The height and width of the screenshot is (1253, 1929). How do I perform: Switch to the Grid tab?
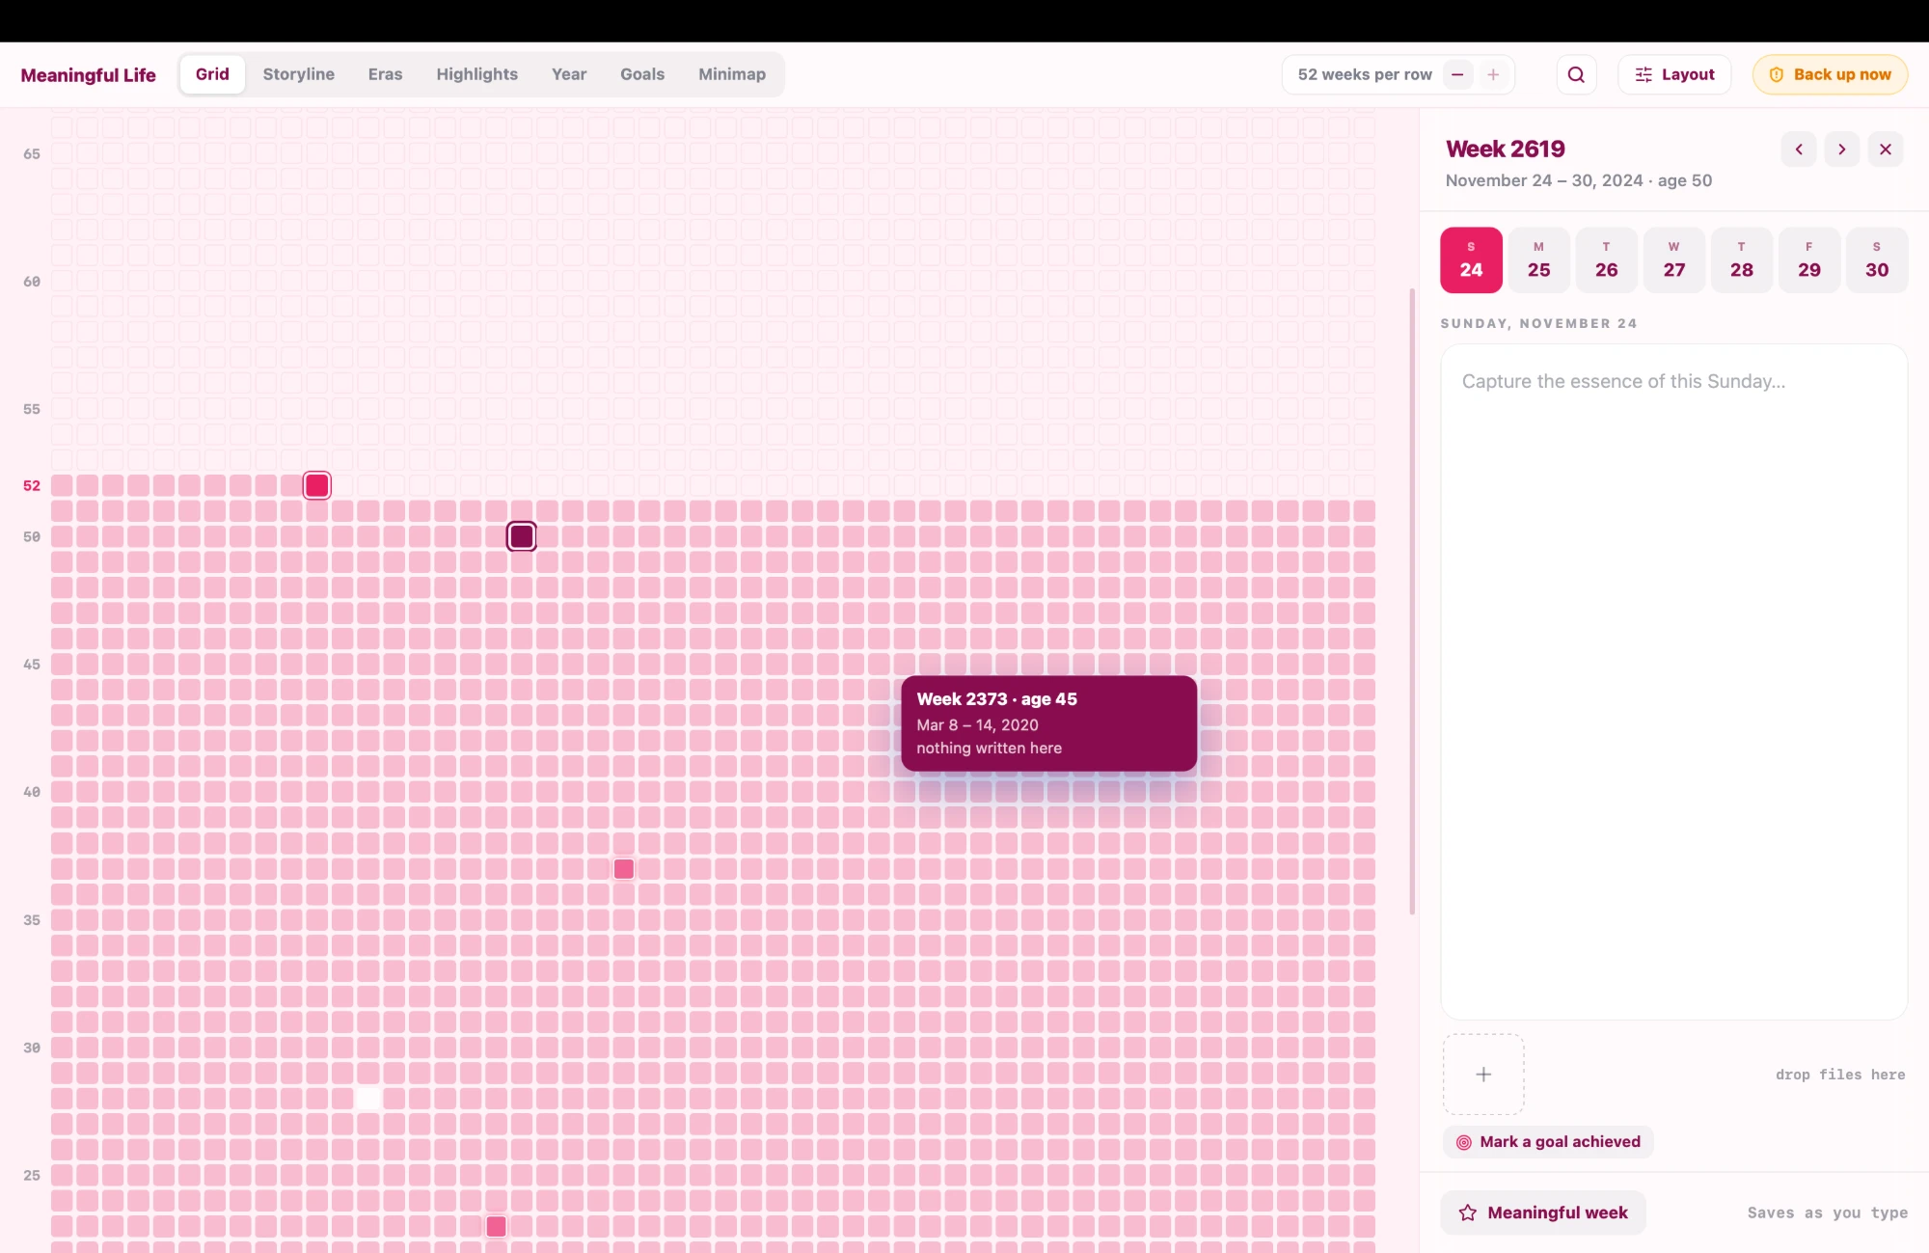tap(212, 74)
